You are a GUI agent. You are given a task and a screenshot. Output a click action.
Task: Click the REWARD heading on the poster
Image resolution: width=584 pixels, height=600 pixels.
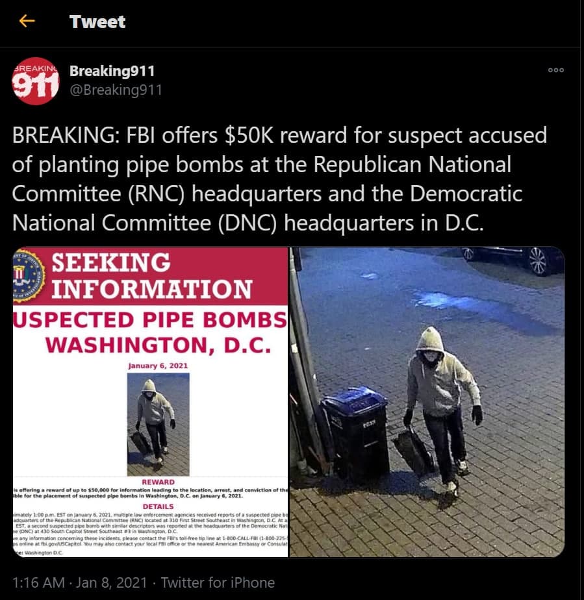(x=158, y=482)
